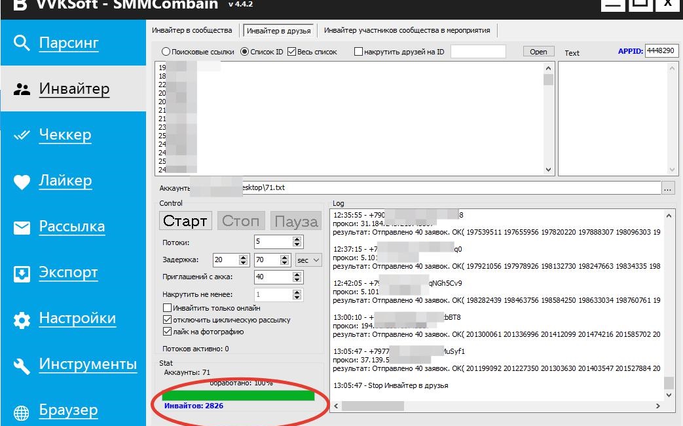683x426 pixels.
Task: Open the Лайкер section
Action: click(x=65, y=180)
